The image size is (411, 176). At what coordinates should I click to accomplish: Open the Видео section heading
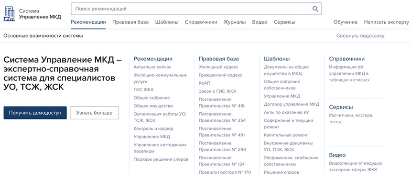[337, 155]
